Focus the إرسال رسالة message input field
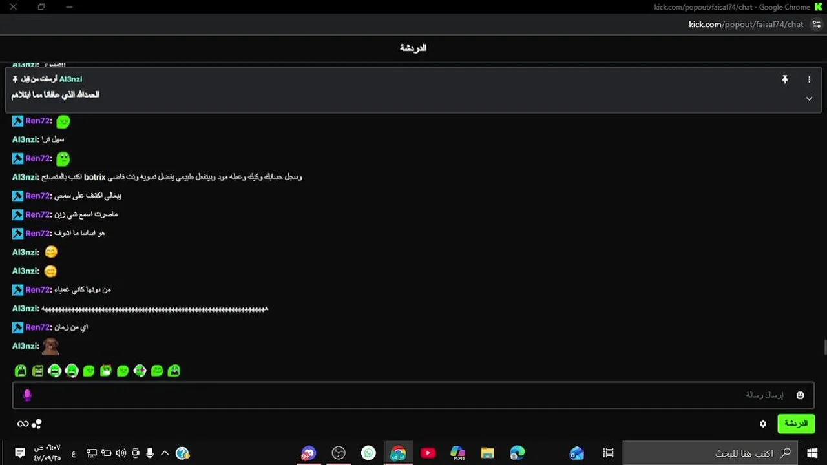This screenshot has height=465, width=827. (x=413, y=395)
